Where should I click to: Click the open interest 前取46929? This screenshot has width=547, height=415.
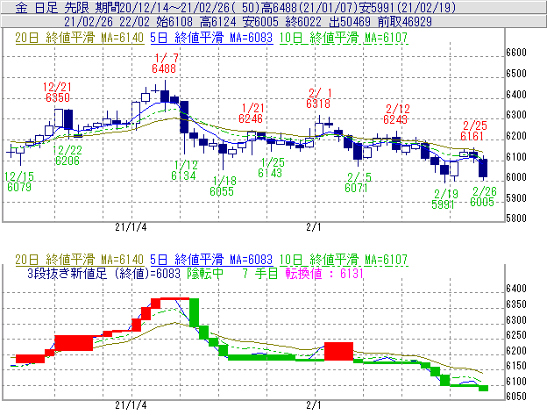405,22
